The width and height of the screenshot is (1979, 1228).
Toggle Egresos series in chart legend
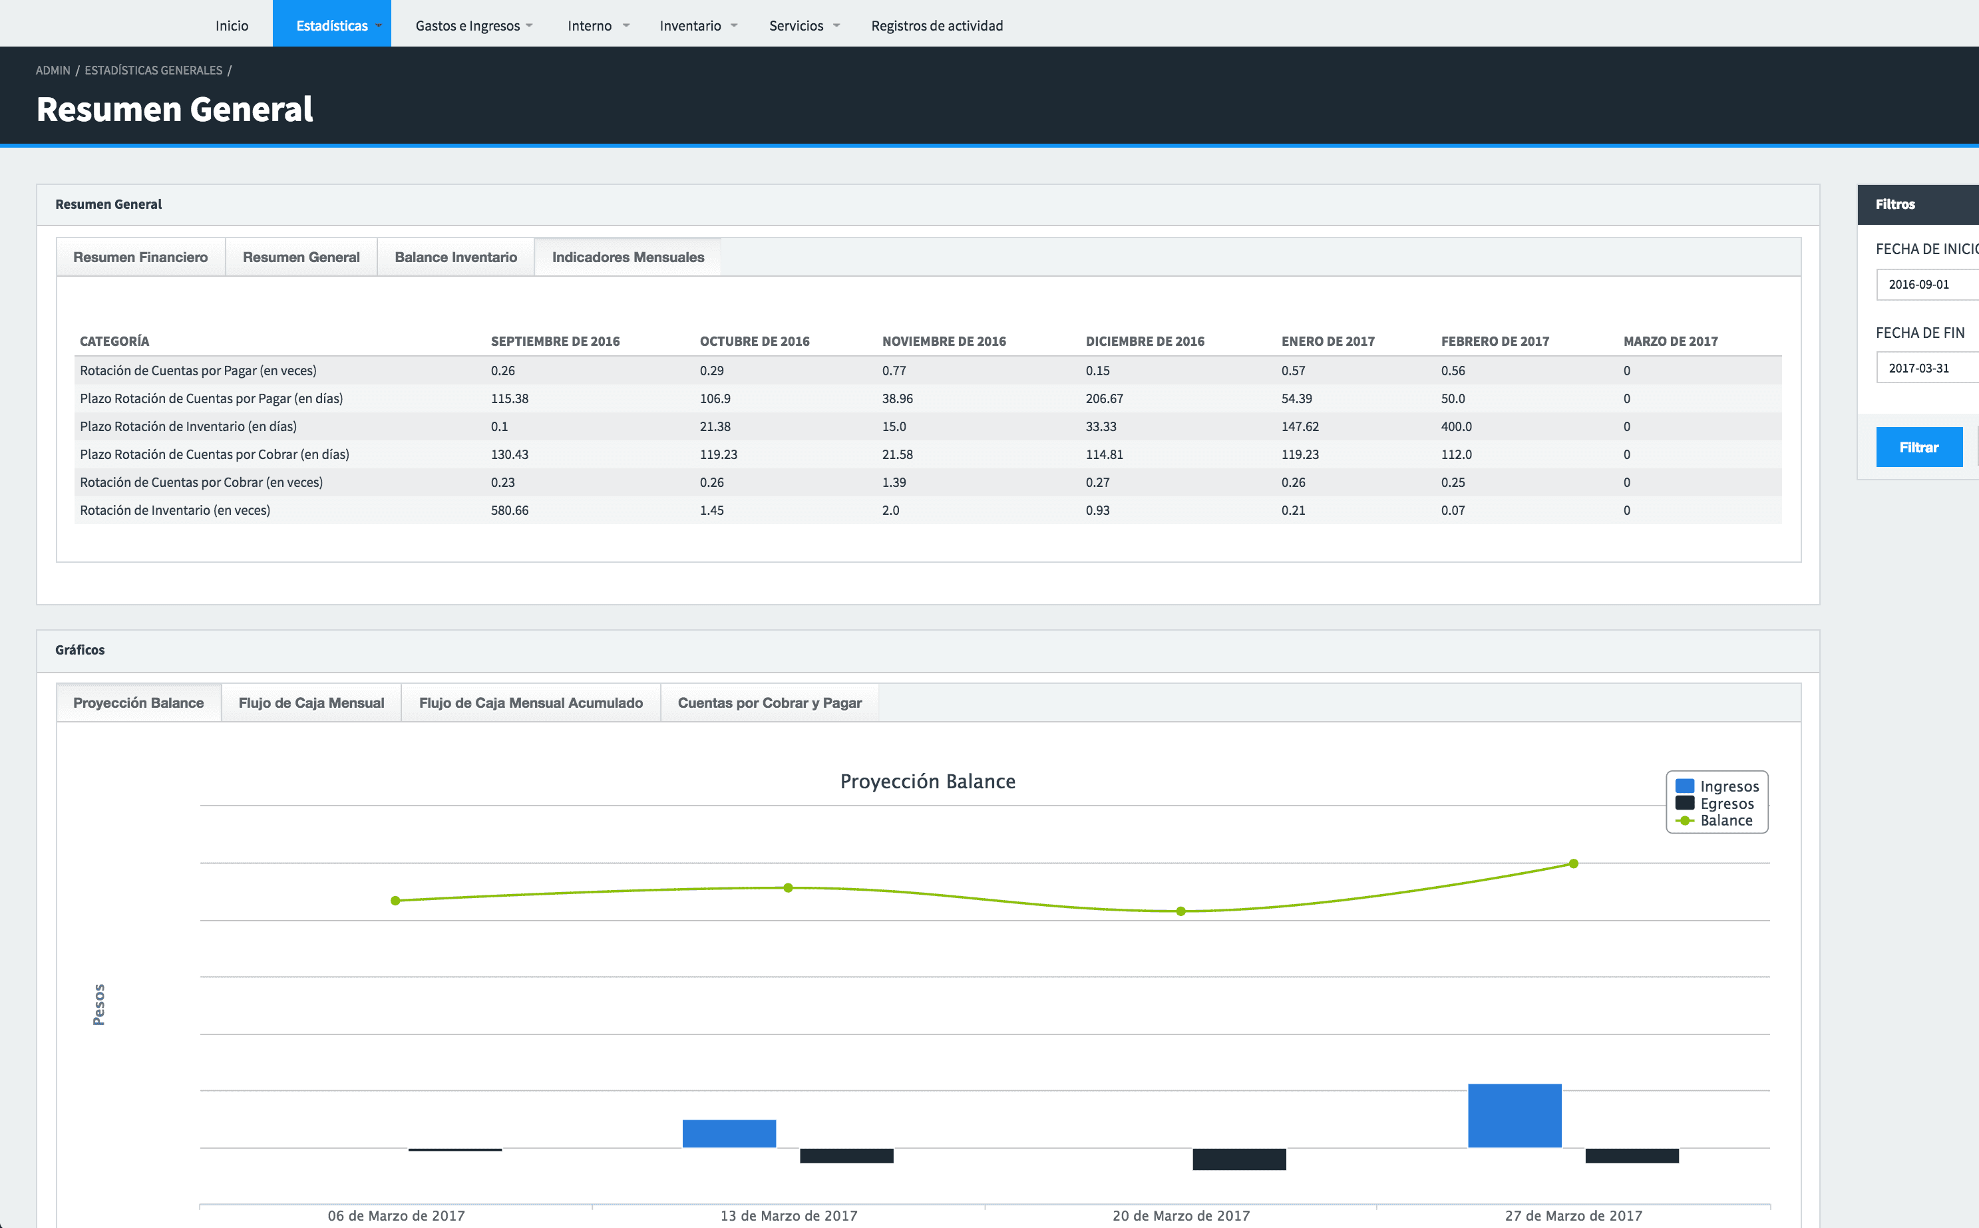click(1714, 803)
